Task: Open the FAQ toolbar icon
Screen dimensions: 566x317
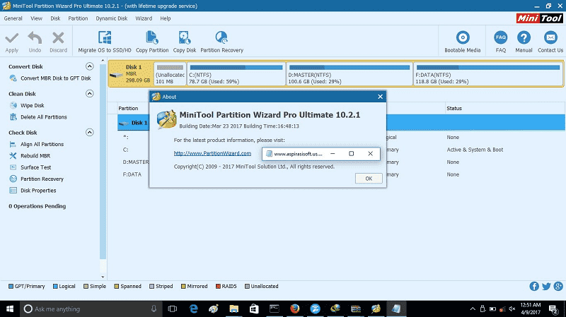Action: [x=501, y=37]
